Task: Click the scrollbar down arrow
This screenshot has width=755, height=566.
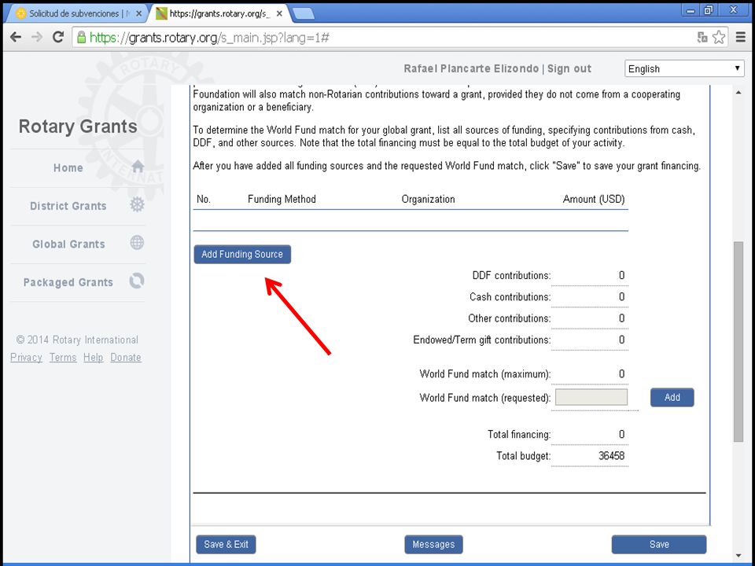Action: click(738, 556)
